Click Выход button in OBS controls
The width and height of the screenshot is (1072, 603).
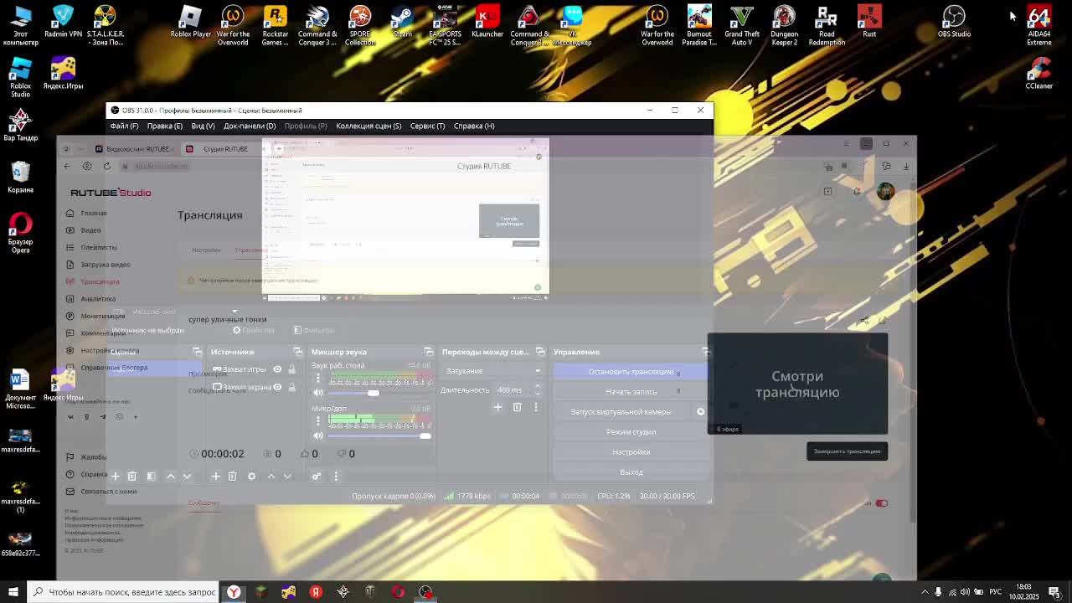[631, 472]
